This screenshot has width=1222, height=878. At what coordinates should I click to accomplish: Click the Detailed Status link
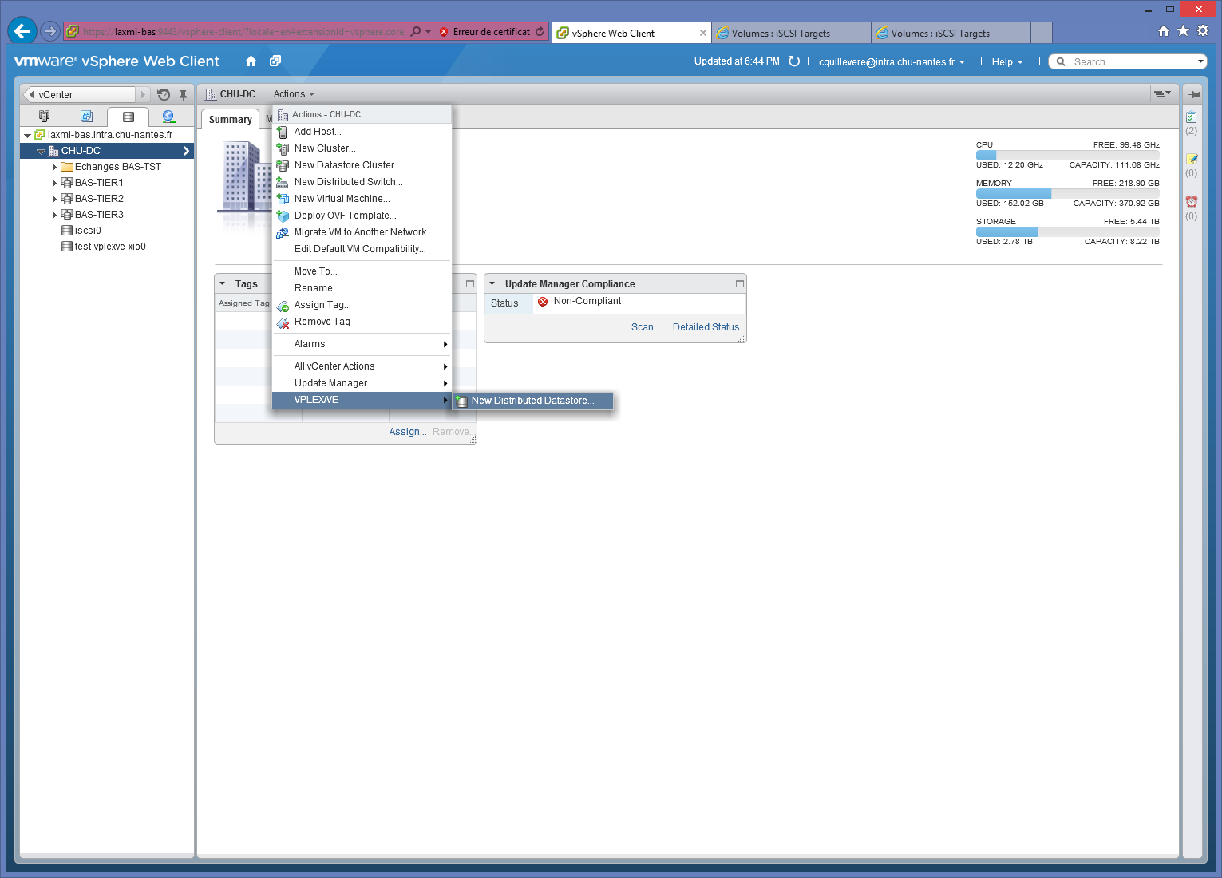tap(706, 327)
